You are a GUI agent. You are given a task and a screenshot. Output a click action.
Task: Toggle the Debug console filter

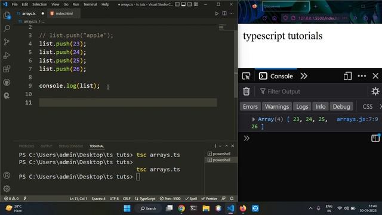tap(341, 106)
